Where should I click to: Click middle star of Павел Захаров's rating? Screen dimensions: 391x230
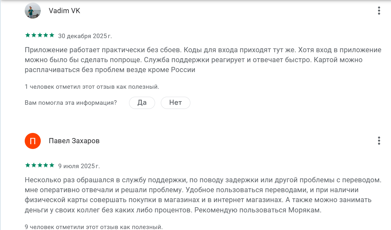click(39, 166)
